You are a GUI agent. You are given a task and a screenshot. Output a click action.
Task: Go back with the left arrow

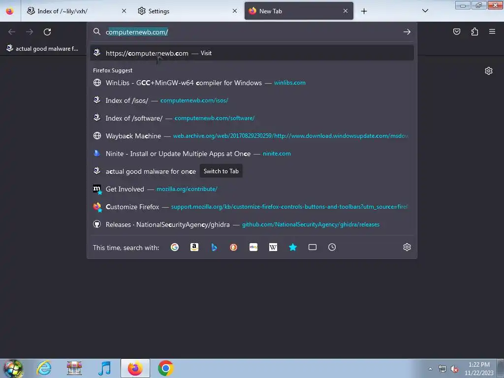pyautogui.click(x=12, y=32)
